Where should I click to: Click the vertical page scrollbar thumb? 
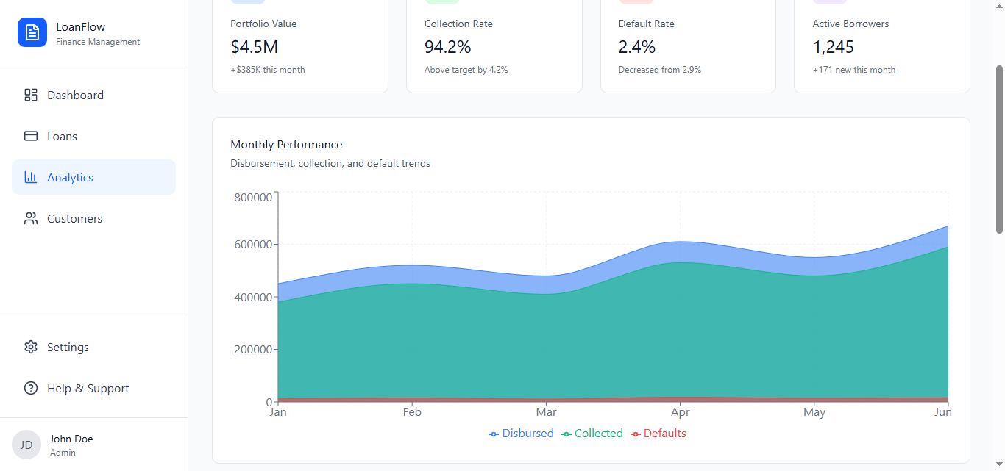tap(999, 149)
